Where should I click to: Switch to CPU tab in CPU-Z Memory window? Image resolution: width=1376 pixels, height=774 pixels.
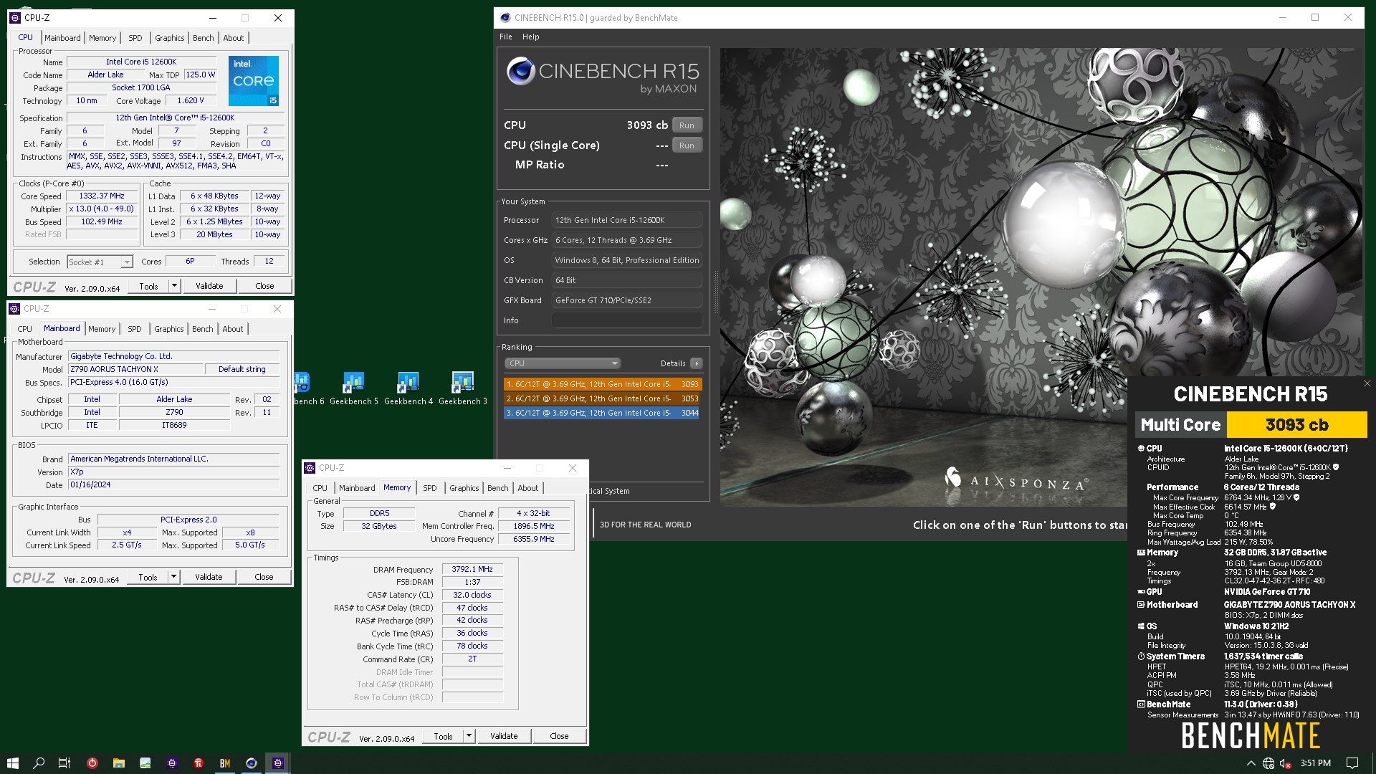point(320,488)
